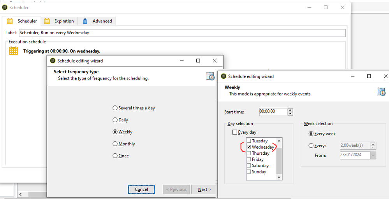Viewport: 389px width, 199px height.
Task: Select the Several times a day option
Action: pos(115,108)
